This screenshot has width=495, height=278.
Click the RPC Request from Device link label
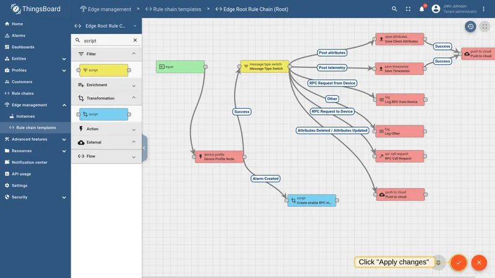332,83
